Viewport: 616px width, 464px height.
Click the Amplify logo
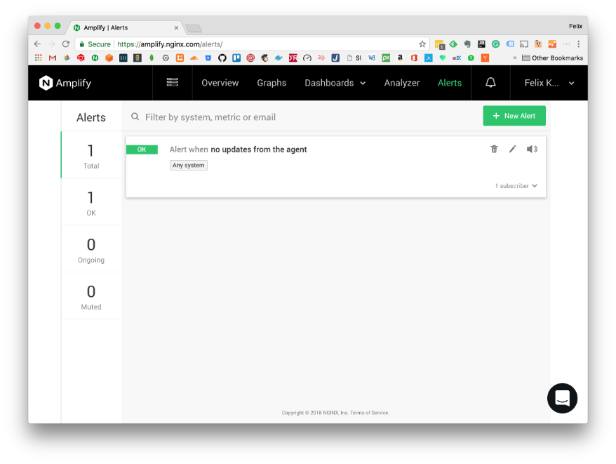[x=65, y=83]
